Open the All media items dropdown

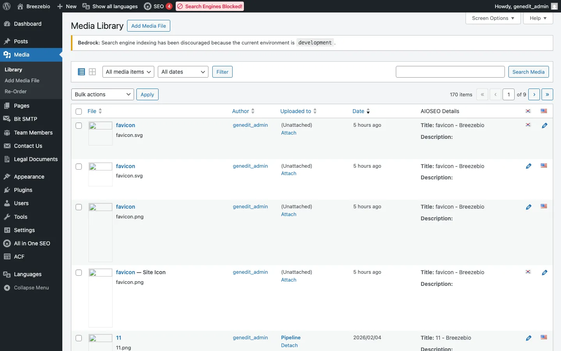pos(128,72)
